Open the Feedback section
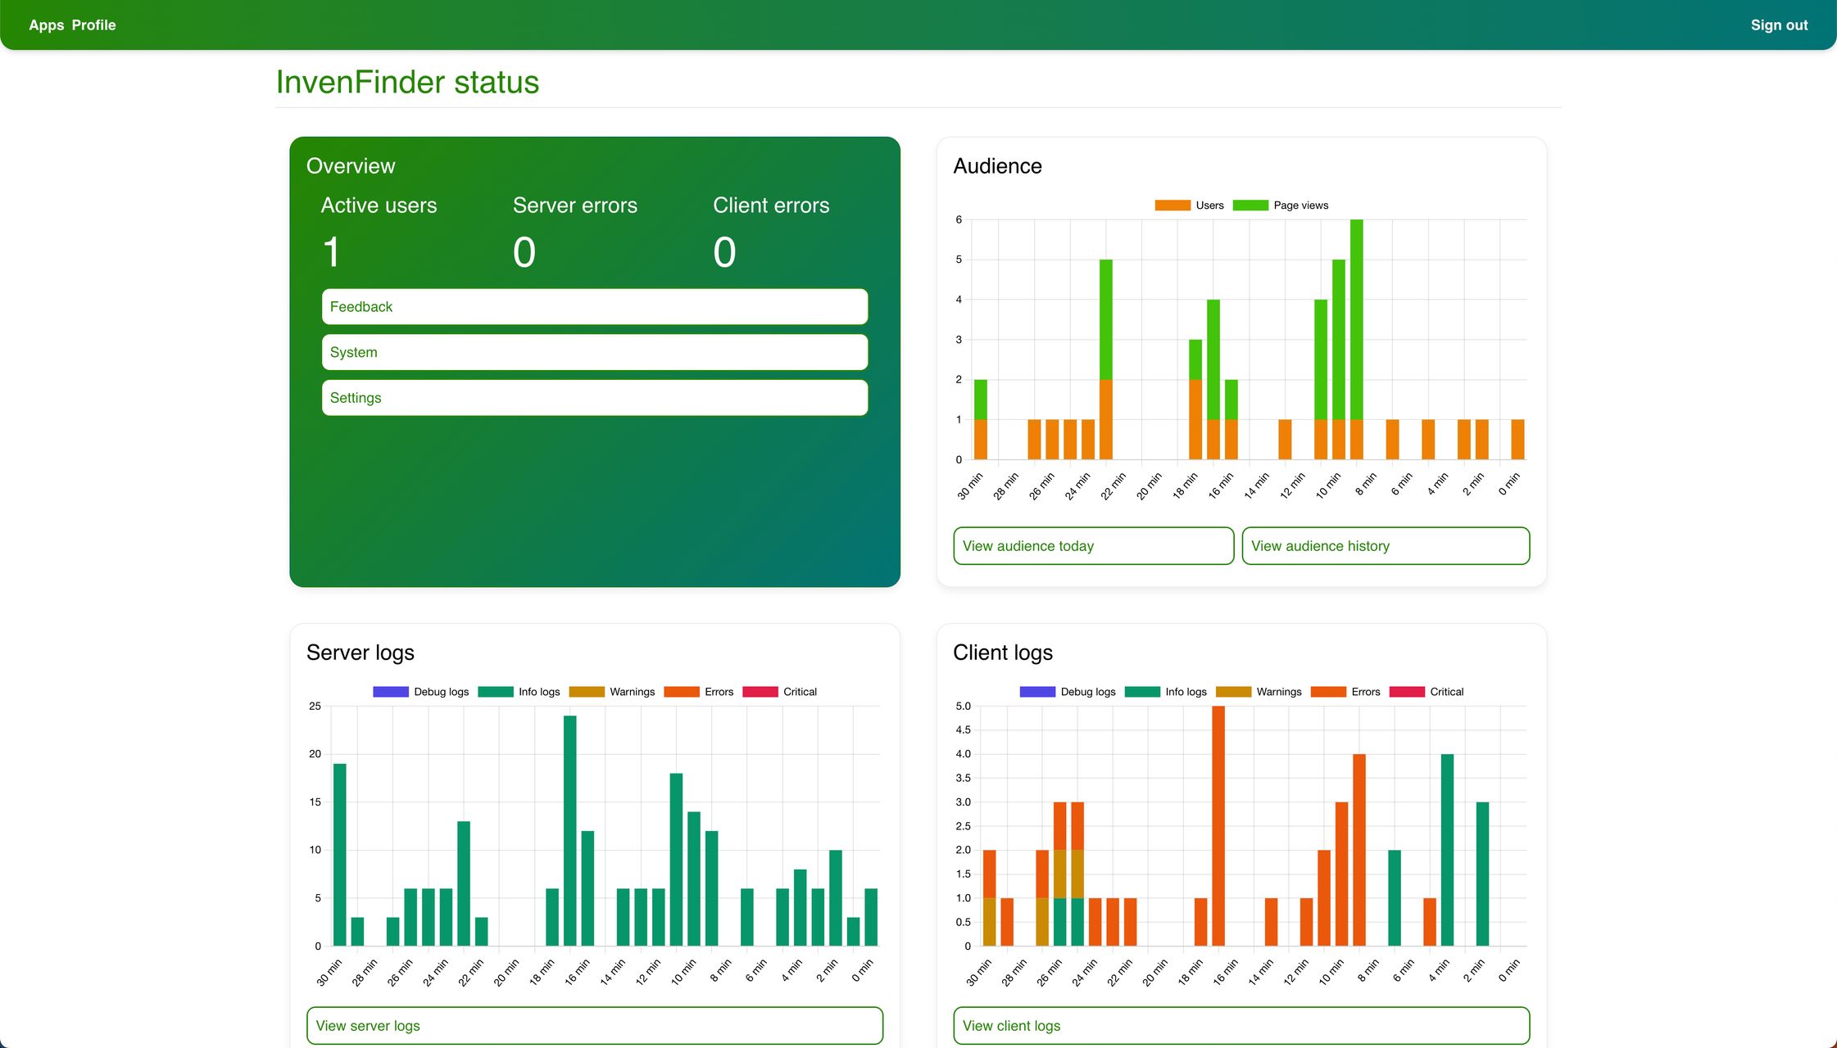The image size is (1837, 1048). (594, 307)
